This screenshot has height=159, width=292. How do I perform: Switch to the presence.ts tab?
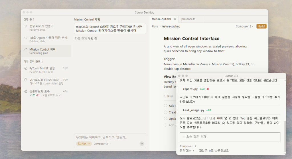(x=188, y=19)
